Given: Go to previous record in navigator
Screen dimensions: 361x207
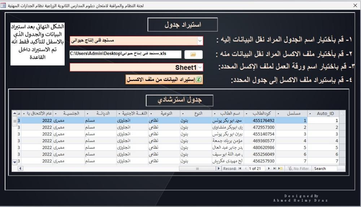Looking at the screenshot, I should [x=245, y=168].
